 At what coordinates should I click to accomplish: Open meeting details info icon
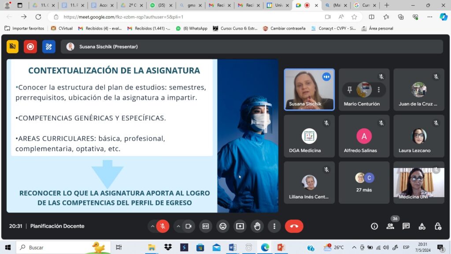[374, 226]
